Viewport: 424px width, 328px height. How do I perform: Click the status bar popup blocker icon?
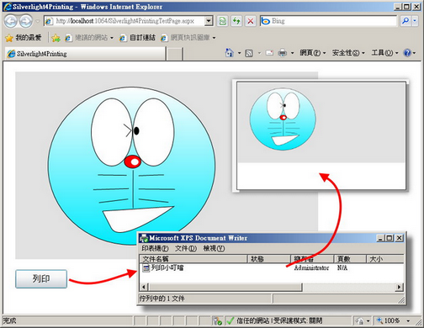coord(217,320)
